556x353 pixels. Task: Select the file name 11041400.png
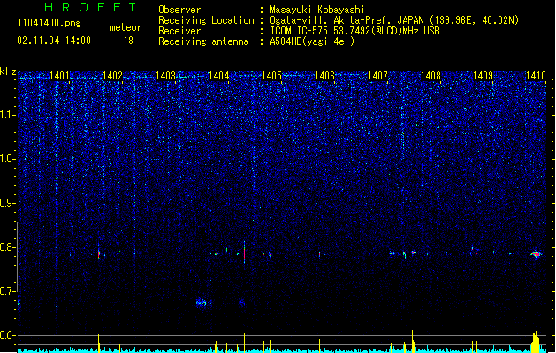tap(49, 23)
